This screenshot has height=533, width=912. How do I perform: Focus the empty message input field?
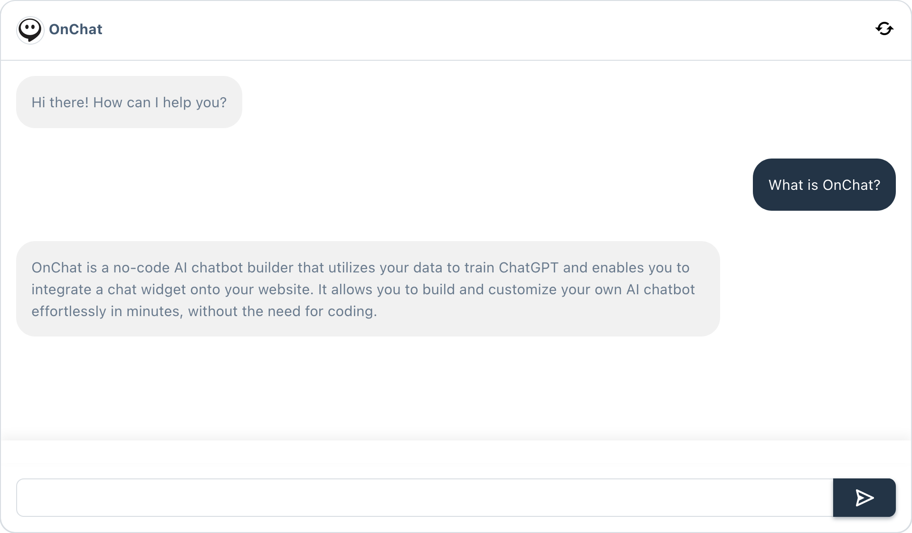pos(425,497)
